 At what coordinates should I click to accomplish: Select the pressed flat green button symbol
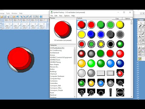111,25
